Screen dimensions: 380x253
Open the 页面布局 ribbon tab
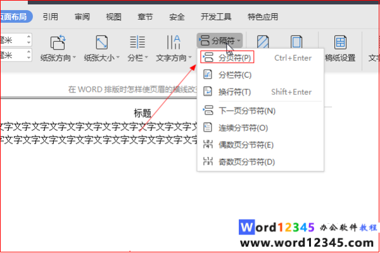tap(15, 16)
